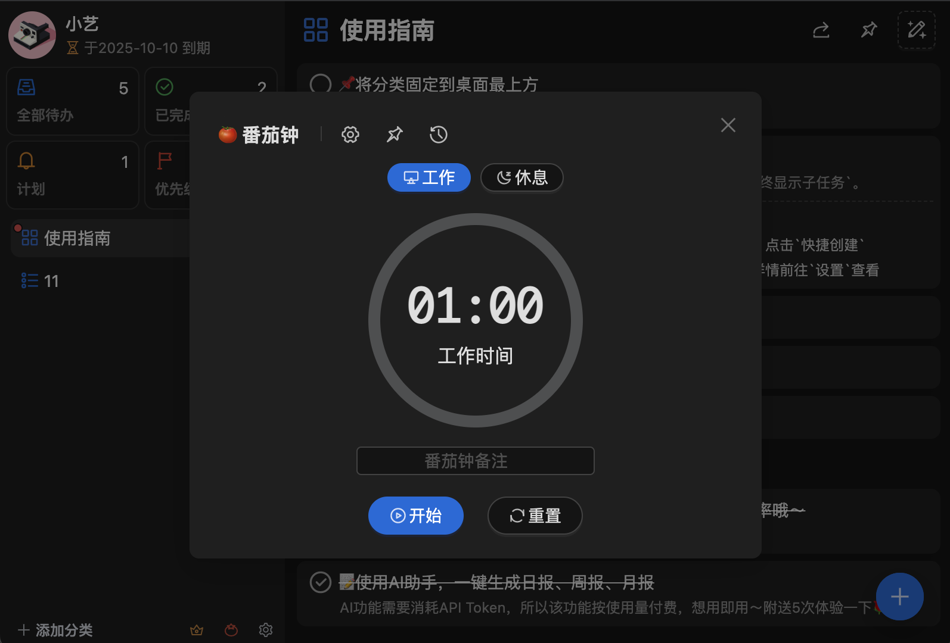950x643 pixels.
Task: Focus the 番茄钟备注 note field
Action: (x=476, y=461)
